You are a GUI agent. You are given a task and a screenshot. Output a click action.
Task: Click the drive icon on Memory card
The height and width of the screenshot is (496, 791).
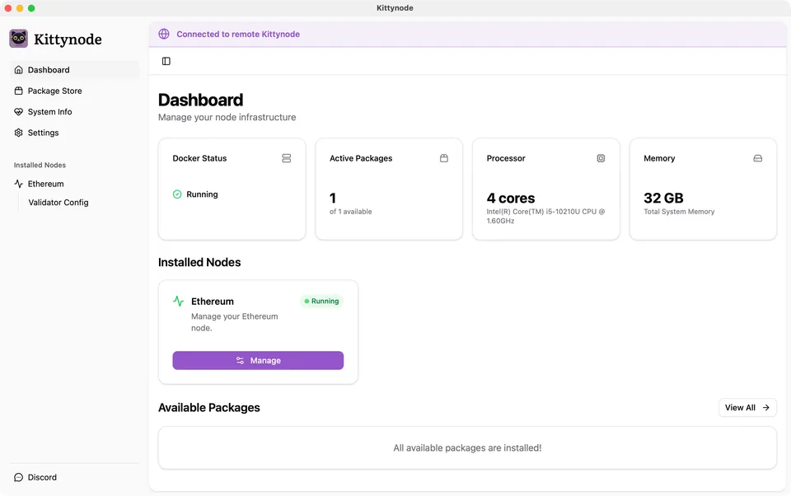pos(757,158)
